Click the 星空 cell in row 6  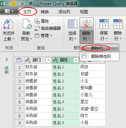pyautogui.click(x=92, y=102)
